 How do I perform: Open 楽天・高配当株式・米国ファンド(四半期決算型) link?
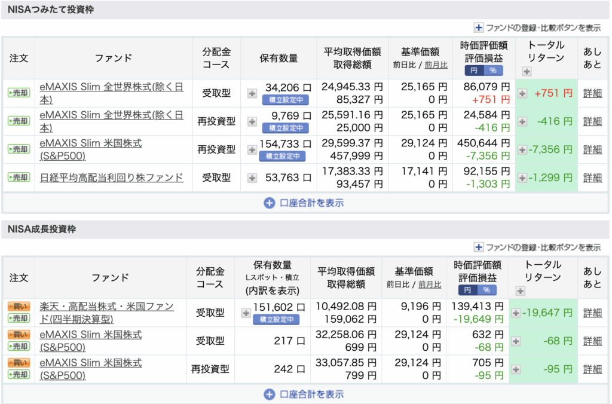(x=106, y=313)
